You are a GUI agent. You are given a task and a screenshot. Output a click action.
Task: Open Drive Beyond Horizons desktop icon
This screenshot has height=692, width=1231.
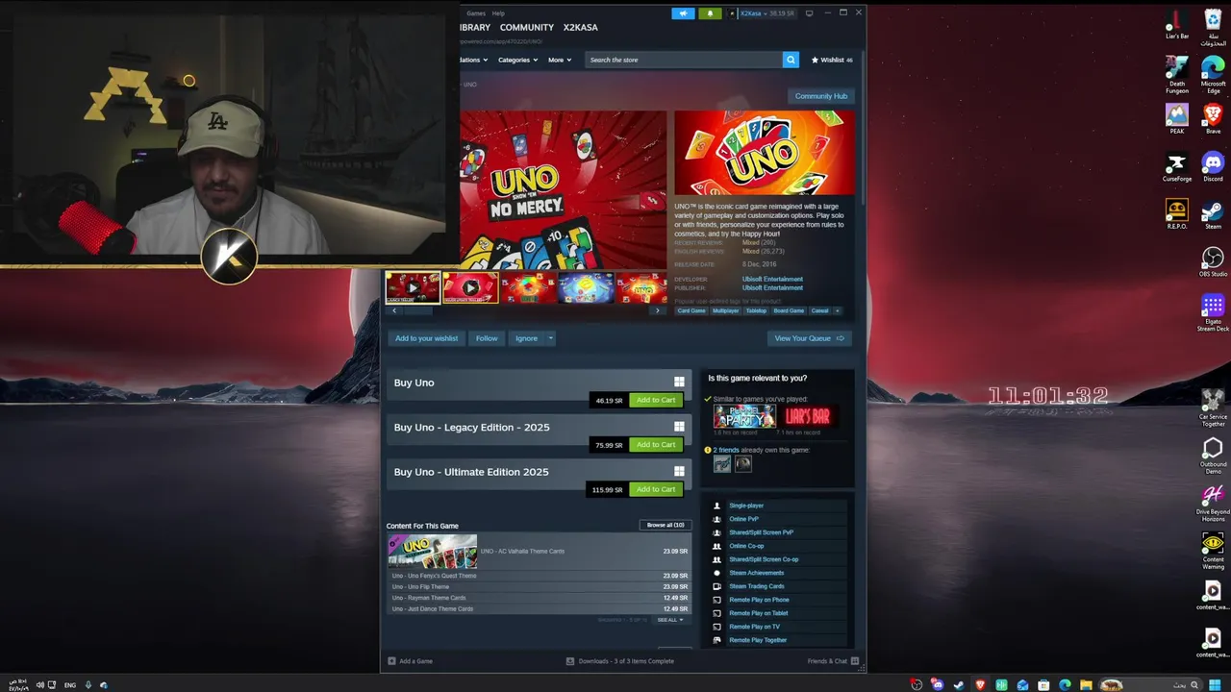click(x=1213, y=503)
